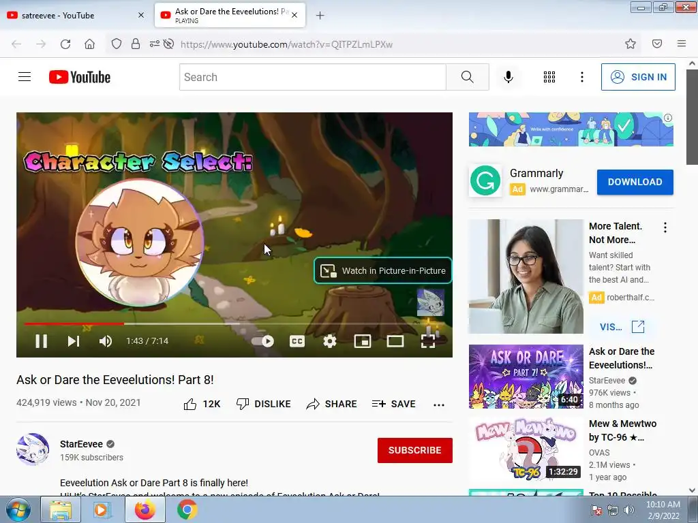Click the ad info icon on banner
698x523 pixels.
(668, 118)
